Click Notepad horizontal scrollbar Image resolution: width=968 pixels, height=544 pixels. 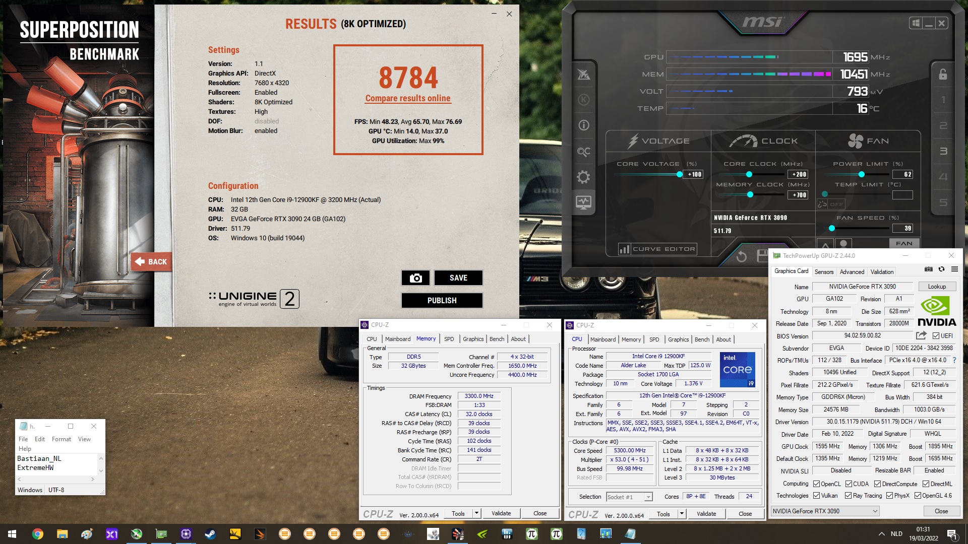coord(56,479)
